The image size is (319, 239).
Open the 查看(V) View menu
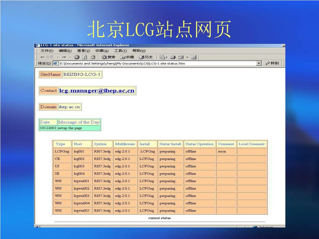click(x=83, y=51)
